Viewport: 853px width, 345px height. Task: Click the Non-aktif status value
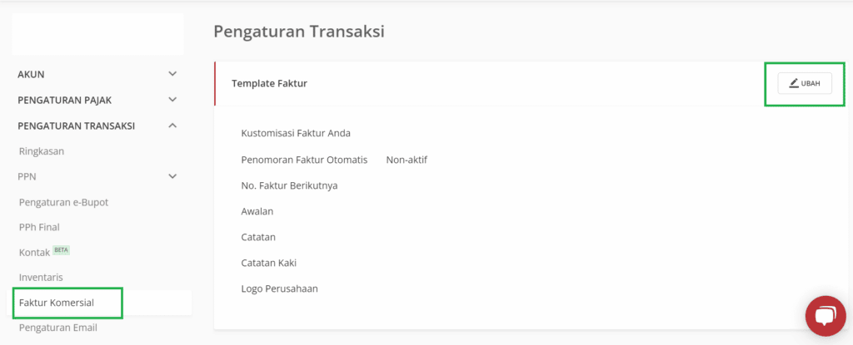click(407, 160)
